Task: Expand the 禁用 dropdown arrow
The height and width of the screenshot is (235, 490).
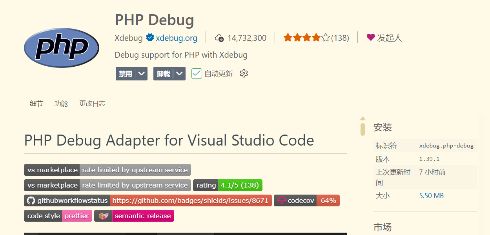Action: [x=142, y=73]
